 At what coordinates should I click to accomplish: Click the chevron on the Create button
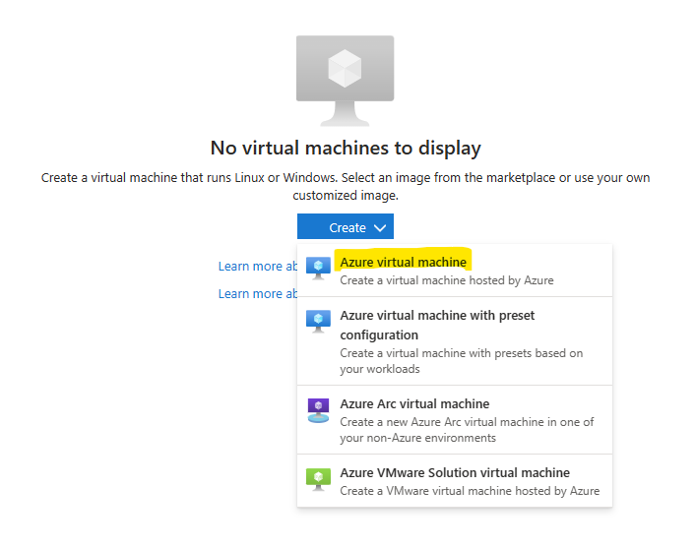(x=380, y=227)
